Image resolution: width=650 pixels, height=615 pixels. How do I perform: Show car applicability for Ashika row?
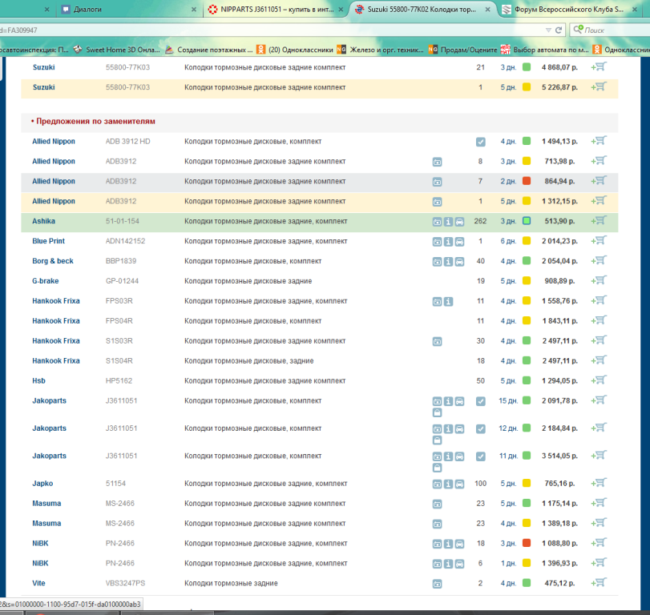coord(459,222)
